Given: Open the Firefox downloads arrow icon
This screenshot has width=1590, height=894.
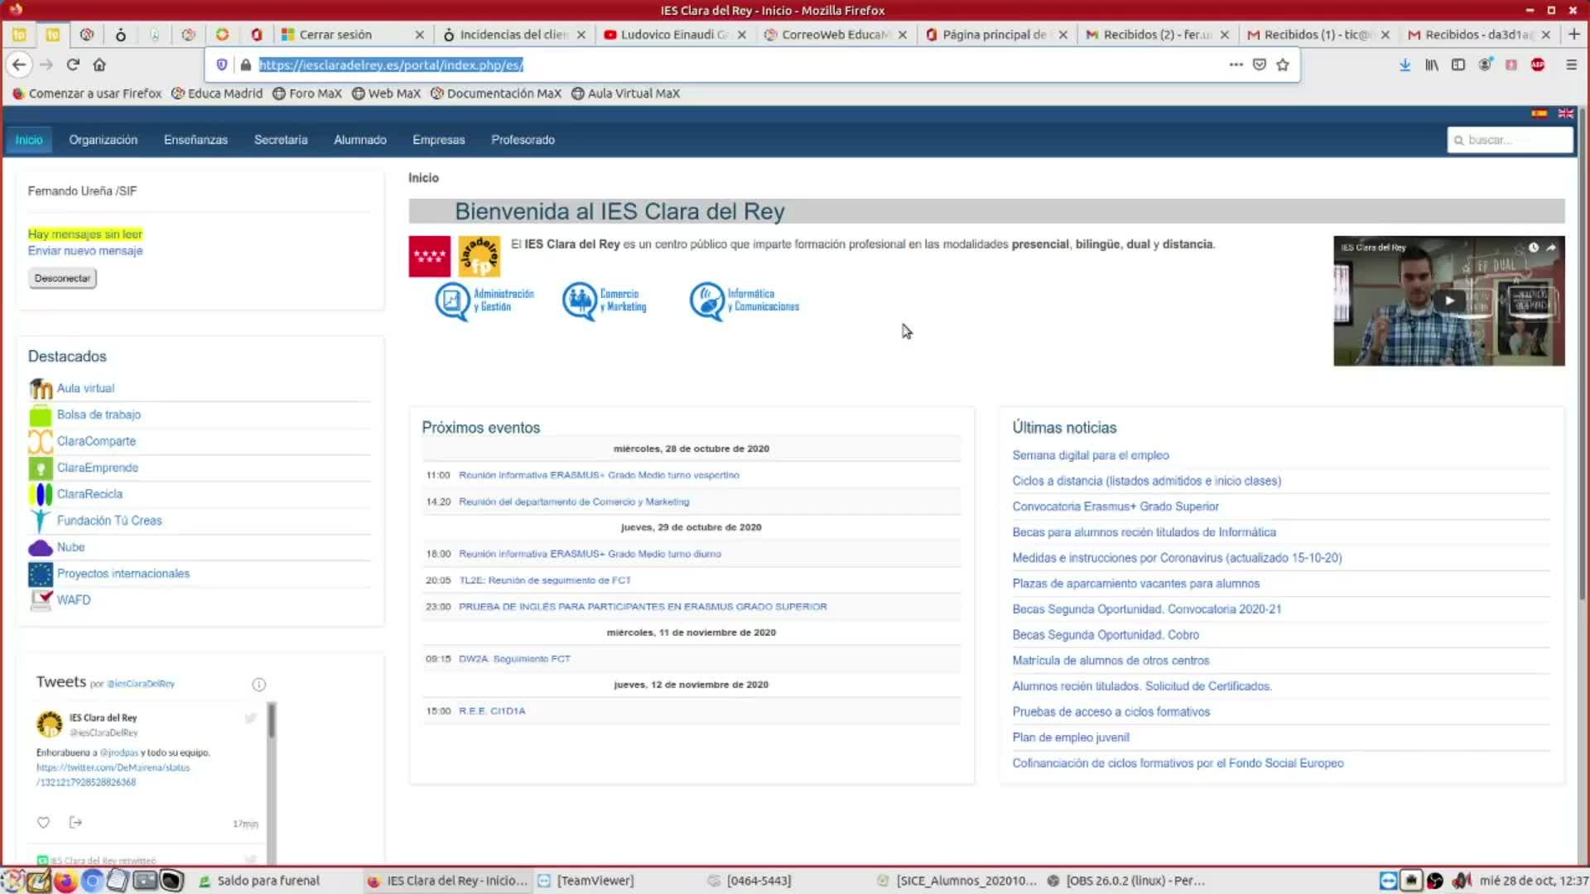Looking at the screenshot, I should coord(1404,65).
